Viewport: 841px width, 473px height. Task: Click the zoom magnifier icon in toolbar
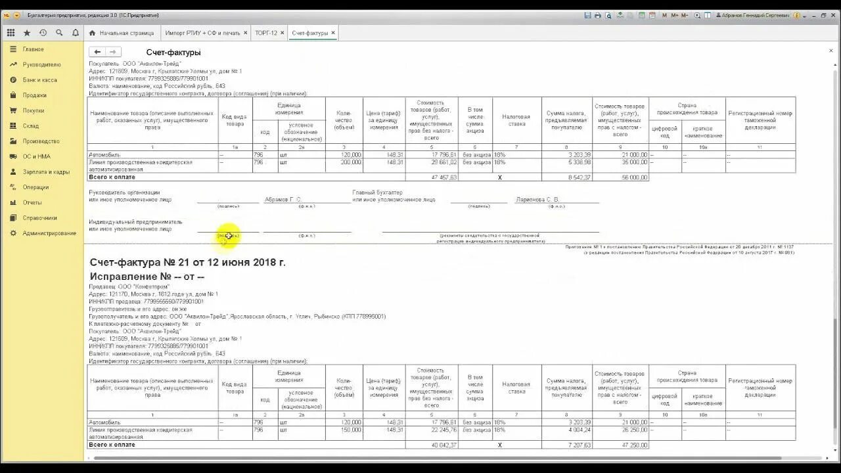[697, 15]
